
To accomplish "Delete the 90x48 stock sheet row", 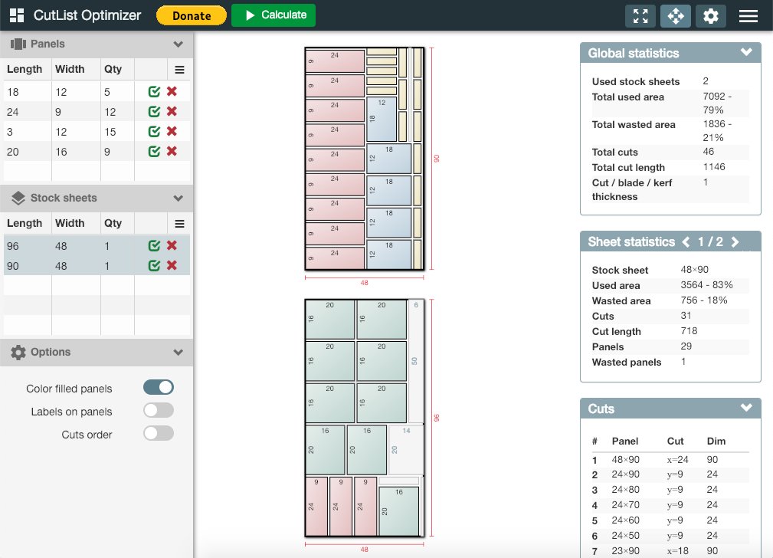I will point(172,265).
